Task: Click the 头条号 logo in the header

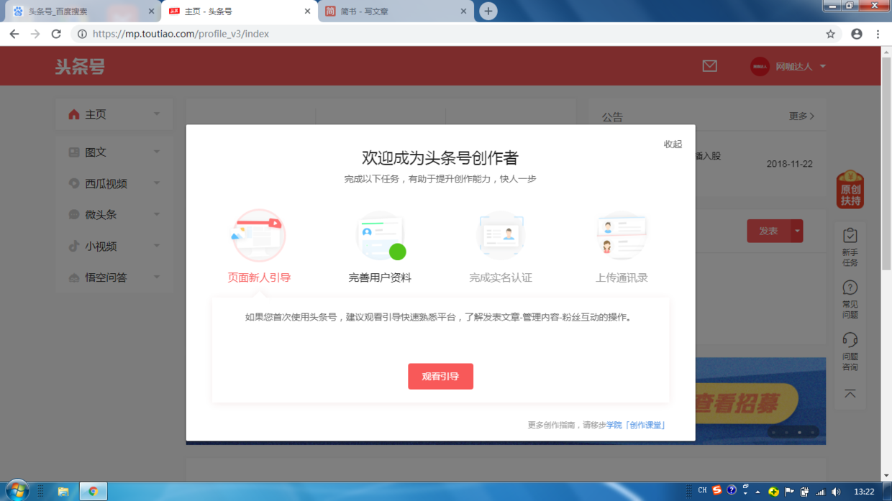Action: pyautogui.click(x=80, y=67)
